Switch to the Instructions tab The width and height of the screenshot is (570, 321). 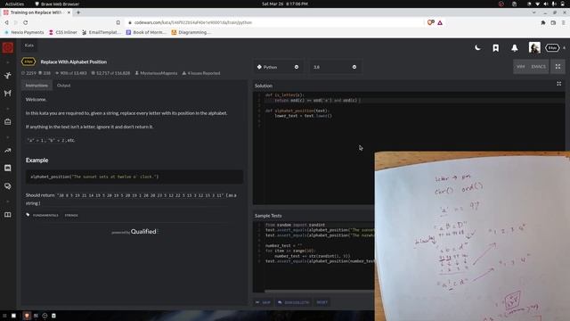click(37, 86)
